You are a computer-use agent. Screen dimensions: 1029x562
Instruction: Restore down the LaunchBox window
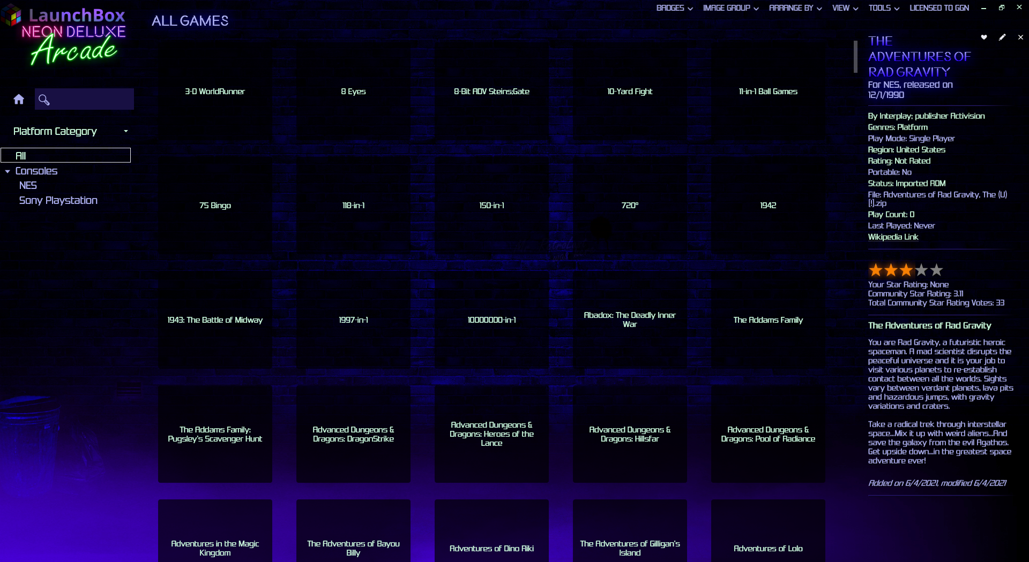pos(1001,8)
